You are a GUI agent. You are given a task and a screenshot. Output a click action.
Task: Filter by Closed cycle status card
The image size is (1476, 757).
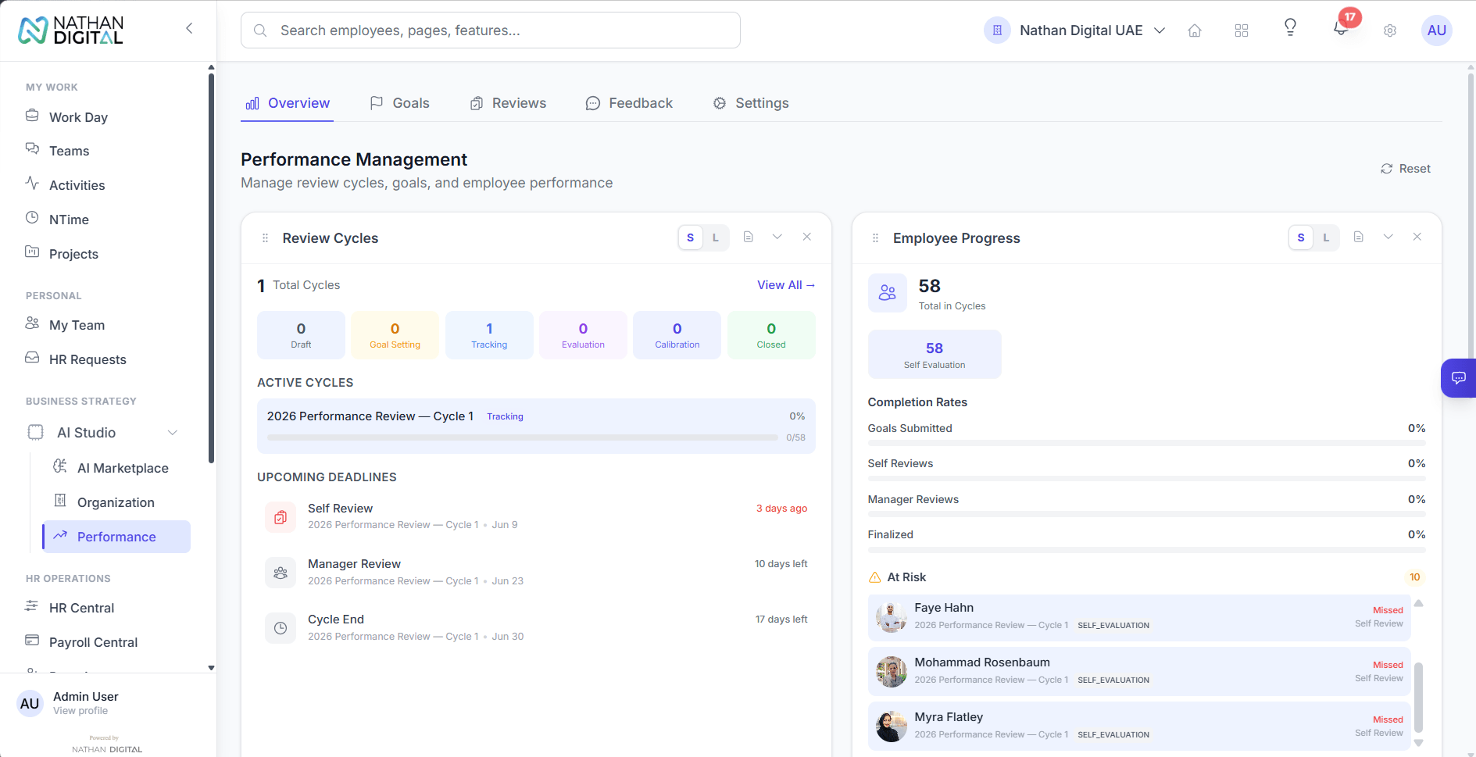pos(771,335)
